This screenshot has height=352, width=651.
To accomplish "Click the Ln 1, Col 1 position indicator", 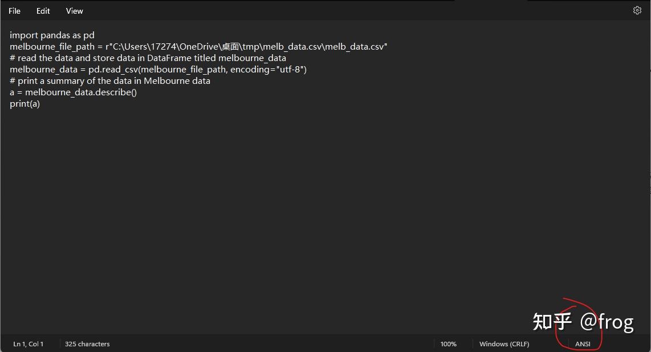I will point(28,344).
